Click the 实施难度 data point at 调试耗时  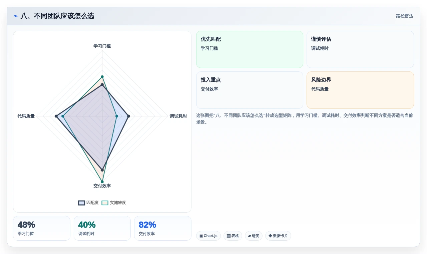pos(116,116)
